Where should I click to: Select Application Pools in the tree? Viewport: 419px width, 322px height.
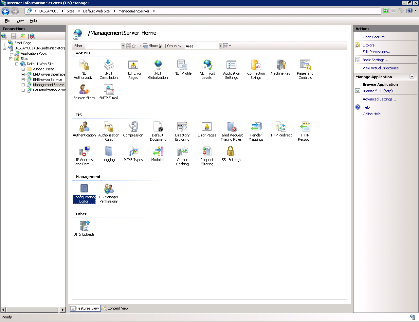34,53
